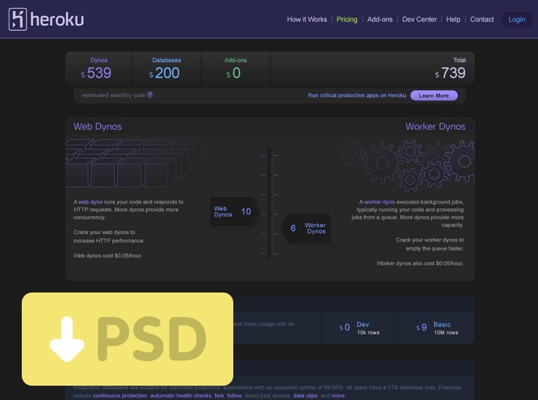Viewport: 538px width, 400px height.
Task: Select the Dev 10k rows database plan
Action: click(x=360, y=328)
